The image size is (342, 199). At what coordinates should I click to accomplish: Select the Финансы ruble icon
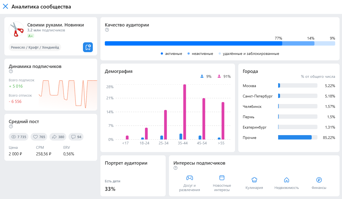point(319,180)
